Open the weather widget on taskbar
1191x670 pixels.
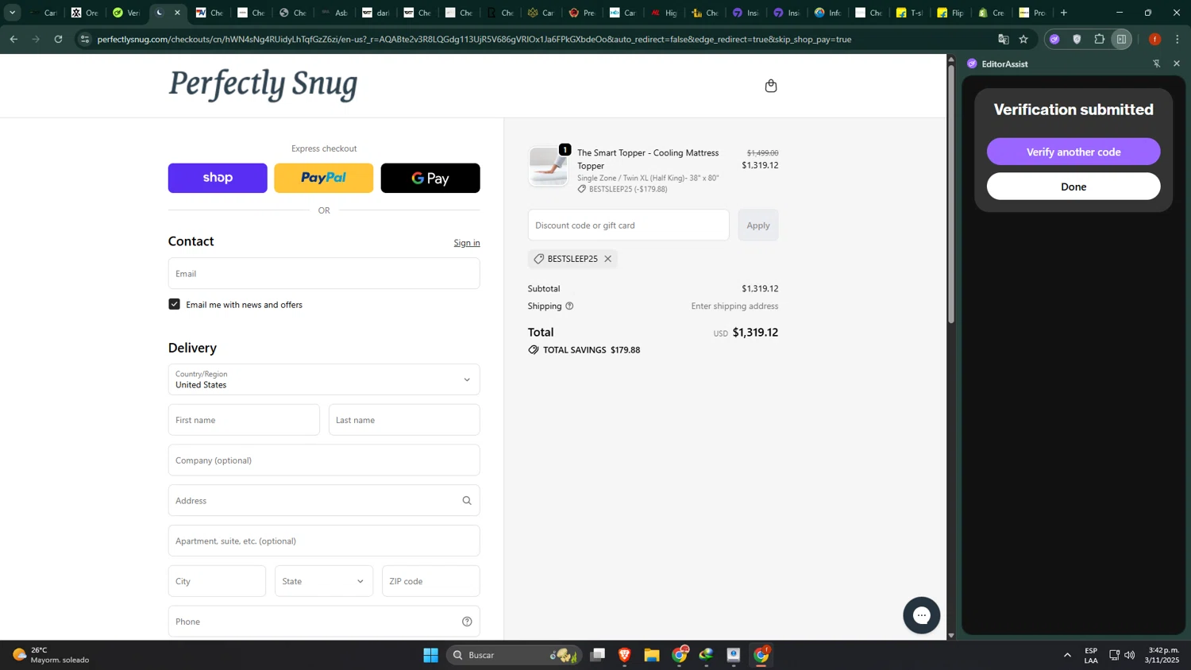52,655
